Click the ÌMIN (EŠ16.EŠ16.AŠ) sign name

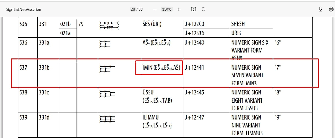point(161,68)
